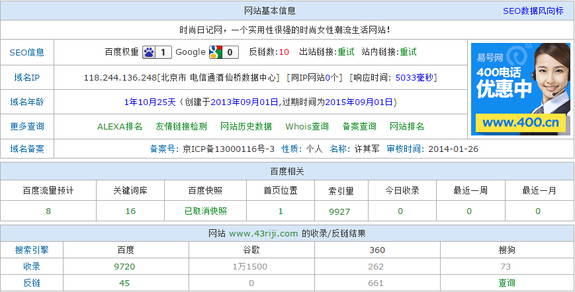
Task: Open 友情链接检测 link
Action: [x=181, y=126]
